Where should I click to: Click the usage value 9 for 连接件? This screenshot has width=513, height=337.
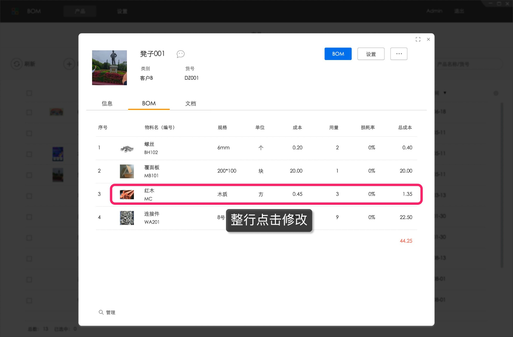coord(337,217)
